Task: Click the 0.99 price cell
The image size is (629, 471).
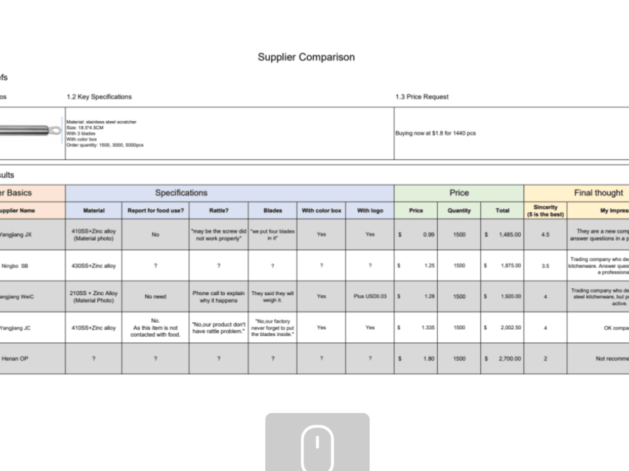Action: [x=416, y=234]
